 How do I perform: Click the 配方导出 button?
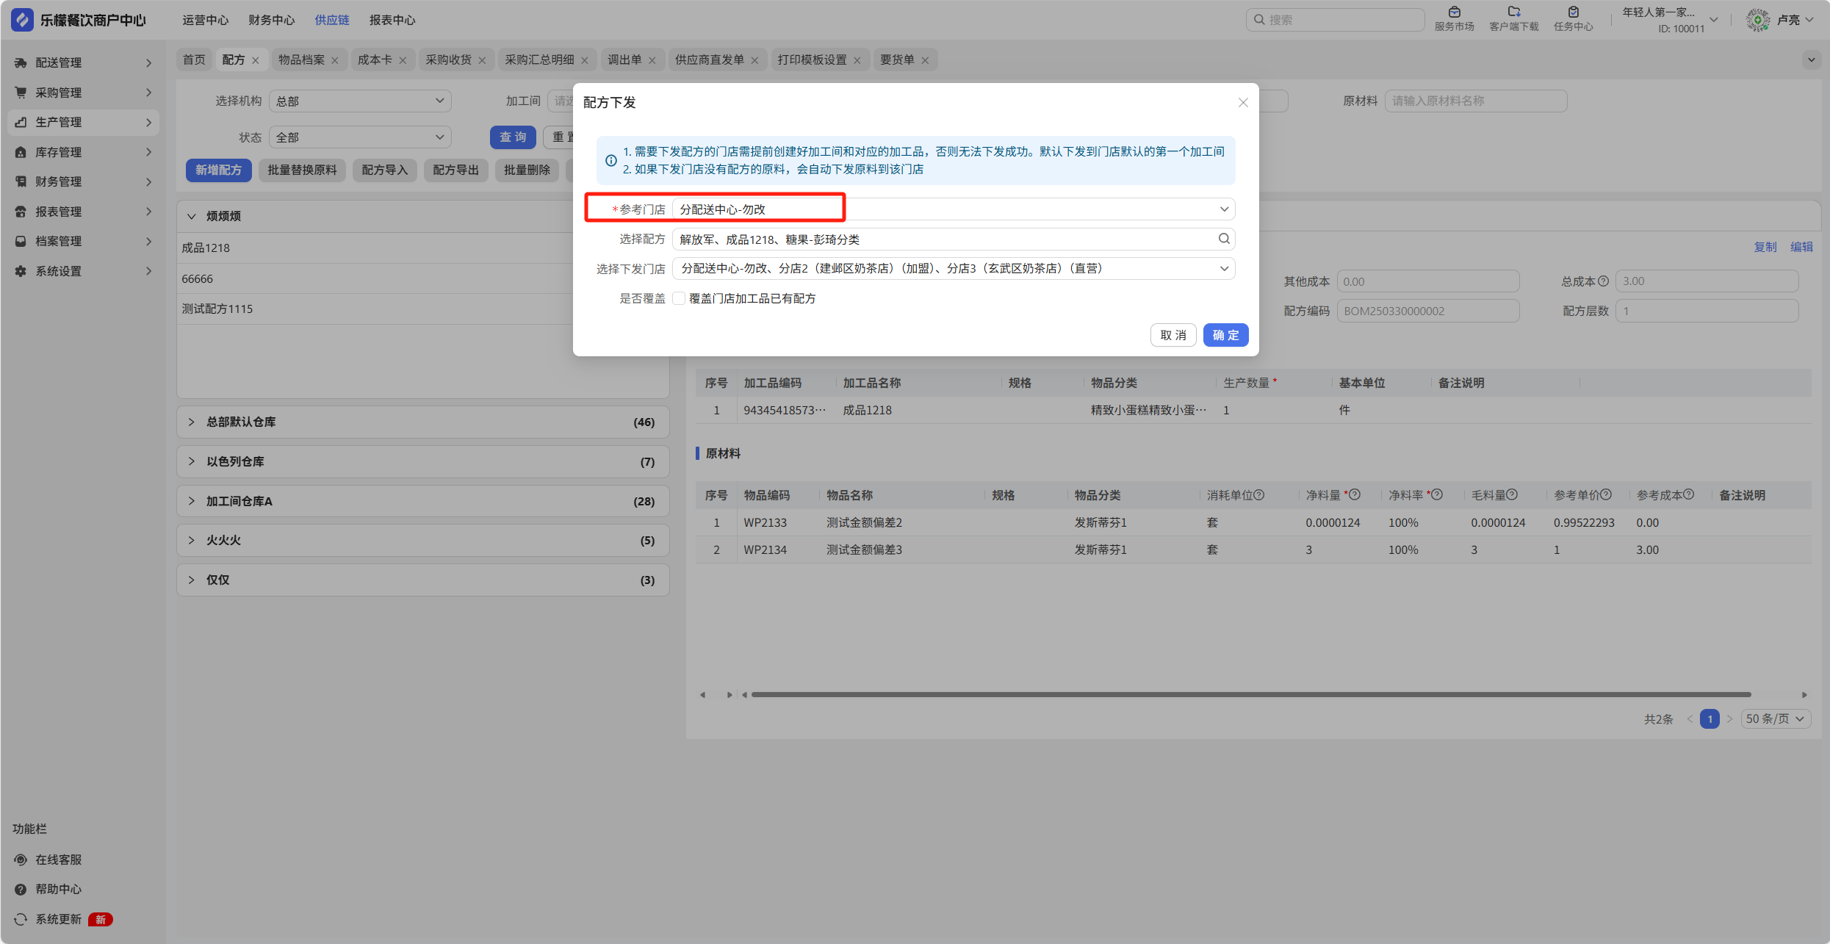[455, 170]
